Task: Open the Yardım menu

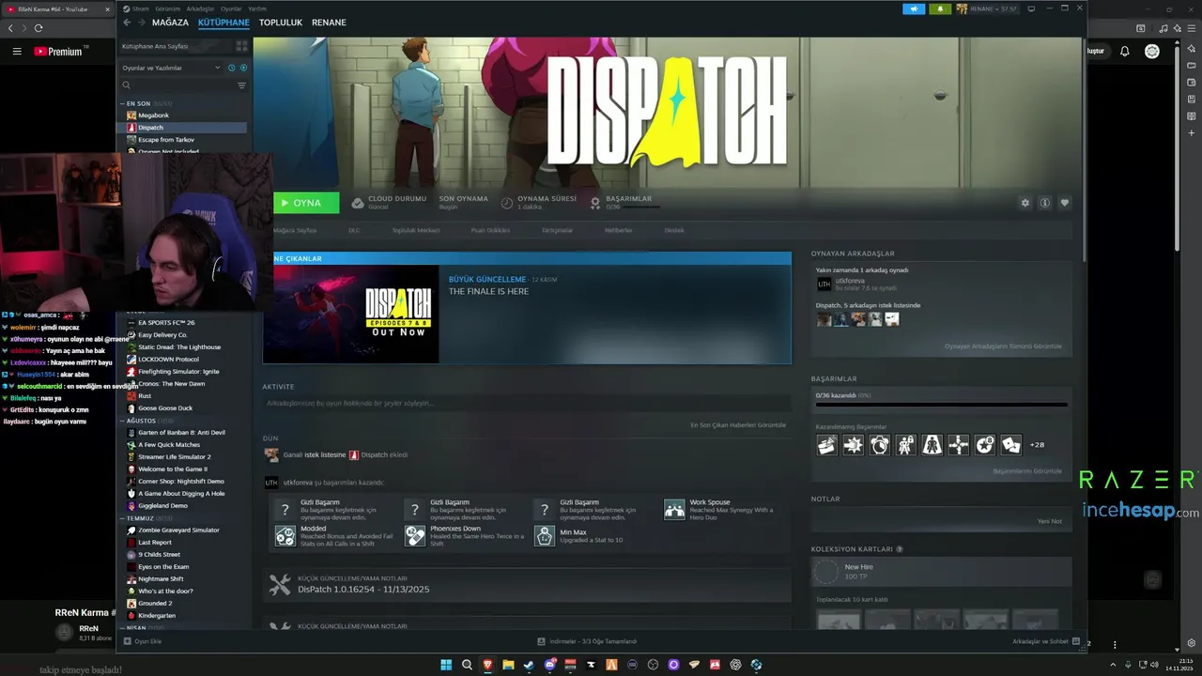Action: (257, 8)
